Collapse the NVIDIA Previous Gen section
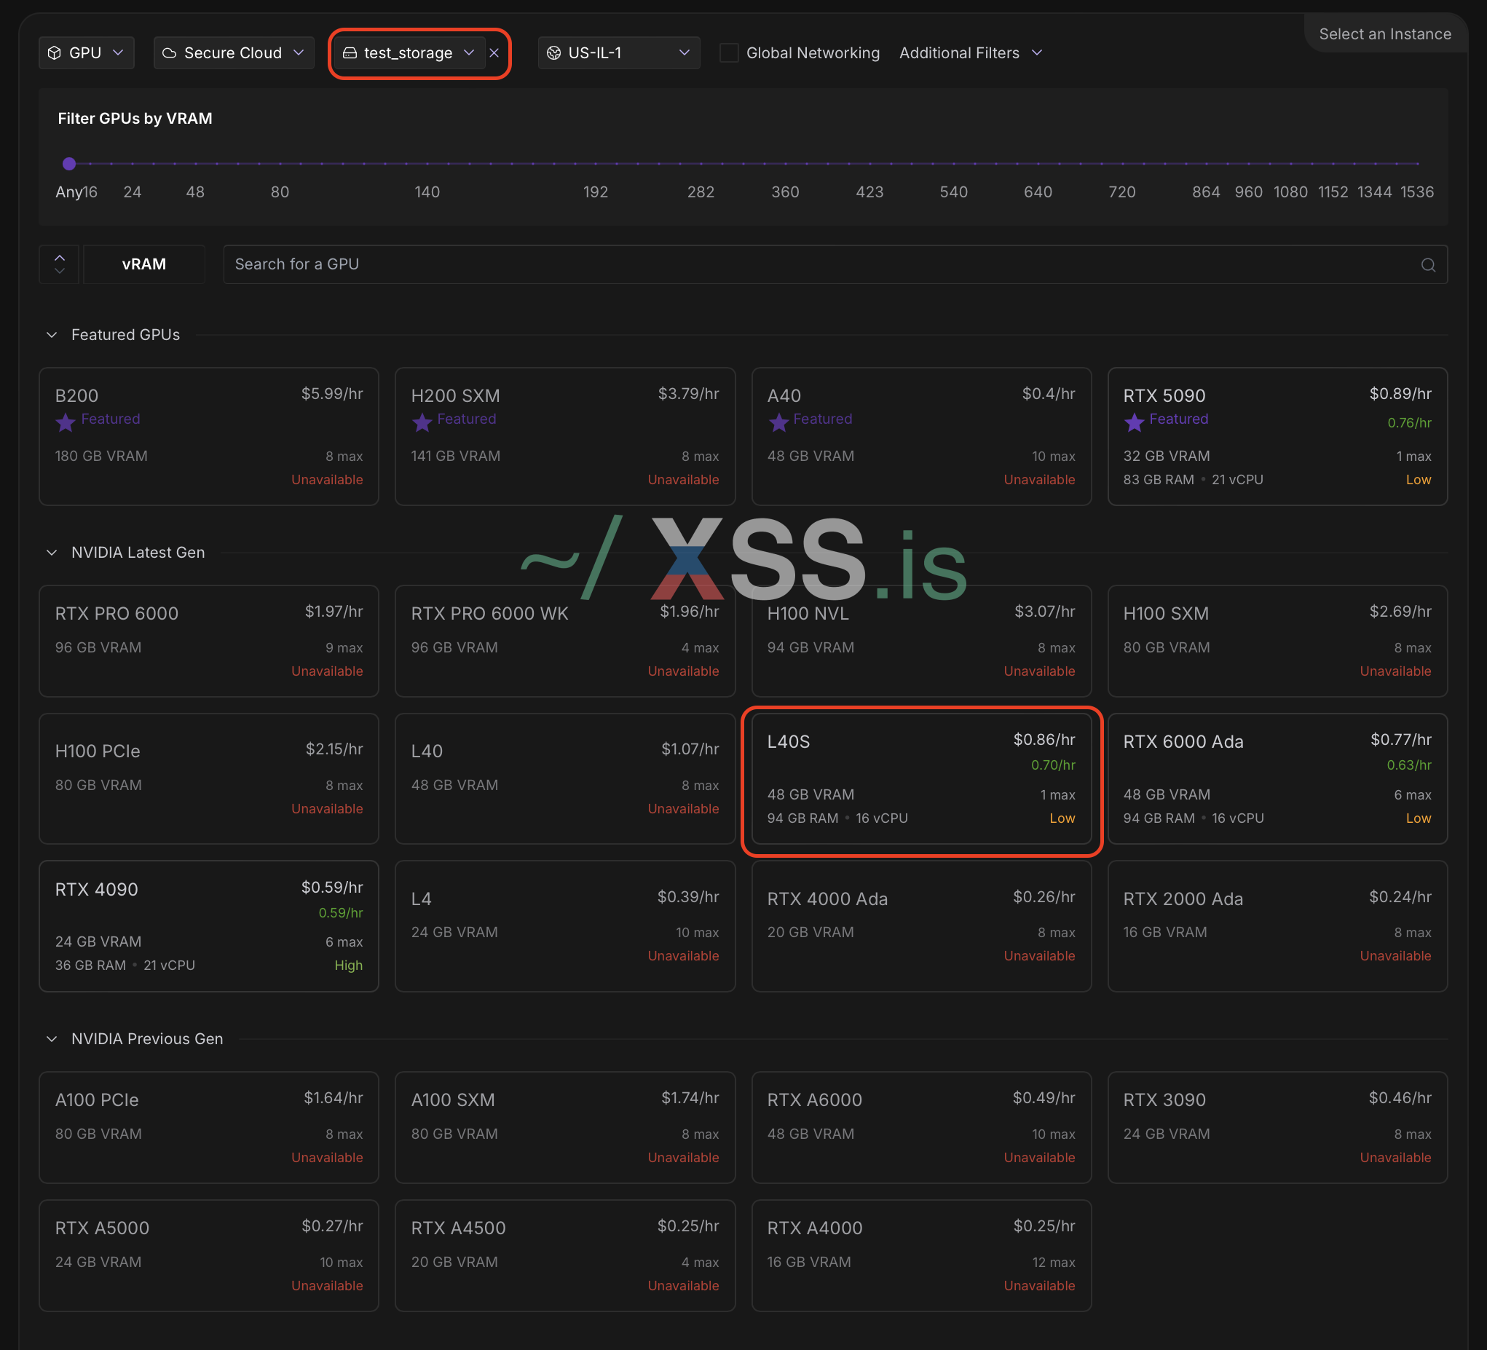 coord(52,1038)
